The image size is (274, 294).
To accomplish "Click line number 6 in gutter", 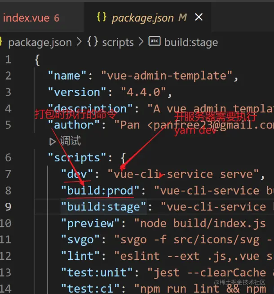I will 8,158.
